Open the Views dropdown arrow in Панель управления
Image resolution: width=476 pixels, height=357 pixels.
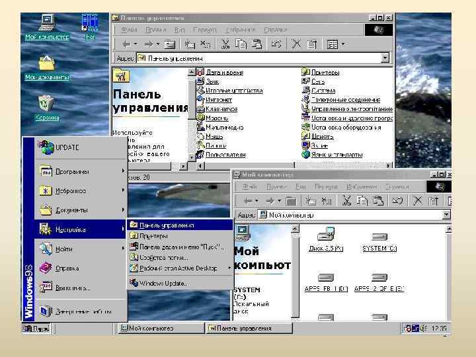(343, 44)
